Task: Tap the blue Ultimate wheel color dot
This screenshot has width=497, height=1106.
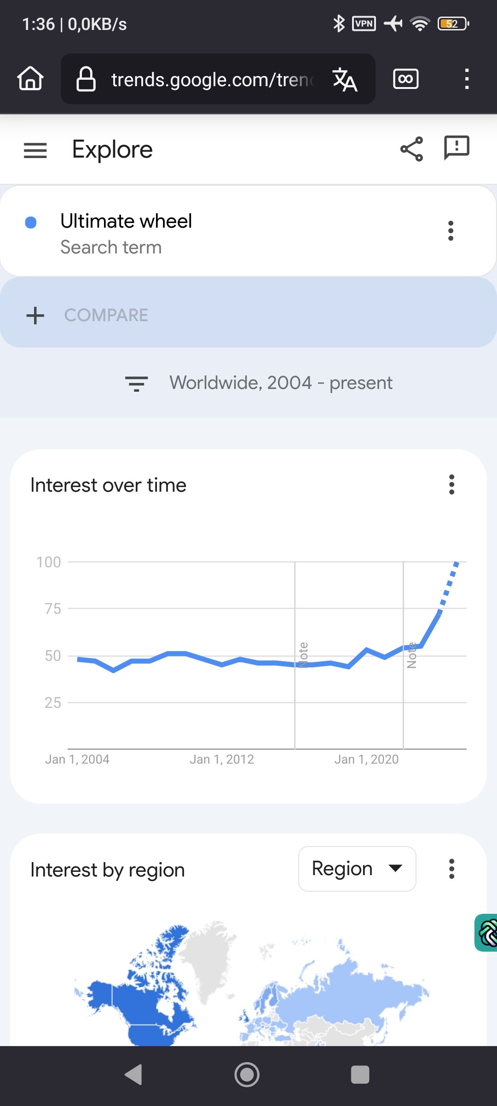Action: coord(31,223)
